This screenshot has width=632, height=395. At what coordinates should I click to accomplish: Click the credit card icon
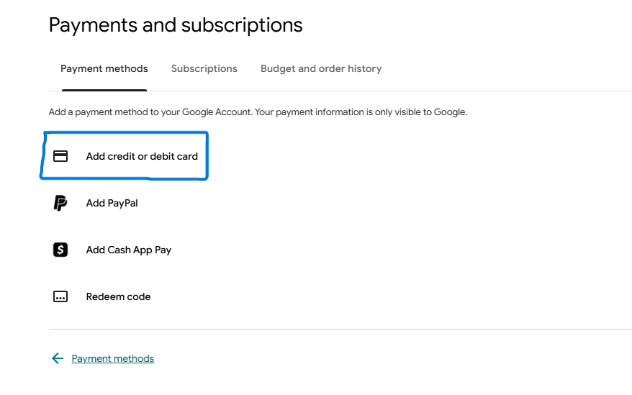(60, 156)
